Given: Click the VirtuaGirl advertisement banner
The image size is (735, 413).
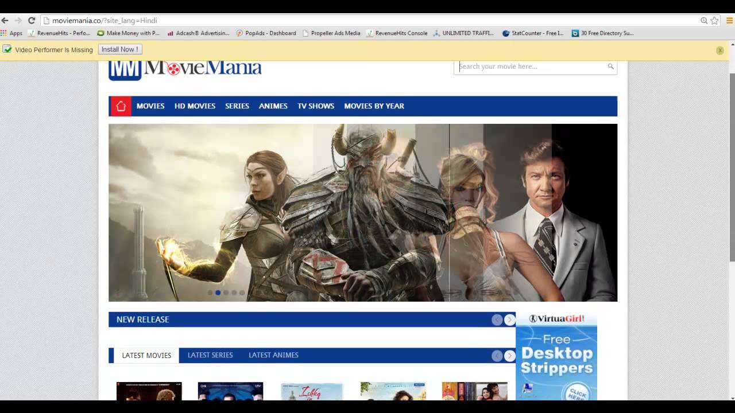Looking at the screenshot, I should pyautogui.click(x=556, y=356).
